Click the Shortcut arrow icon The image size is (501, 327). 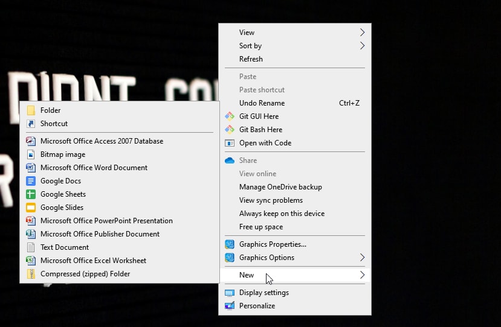pyautogui.click(x=31, y=124)
